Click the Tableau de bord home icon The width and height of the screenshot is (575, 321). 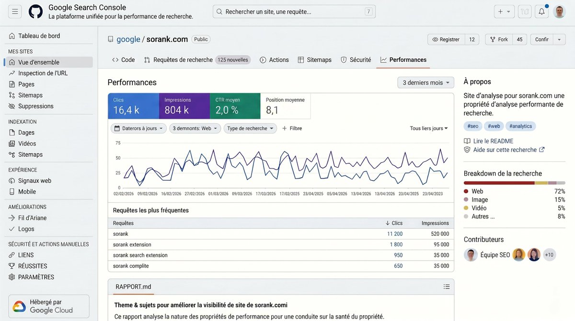point(12,36)
